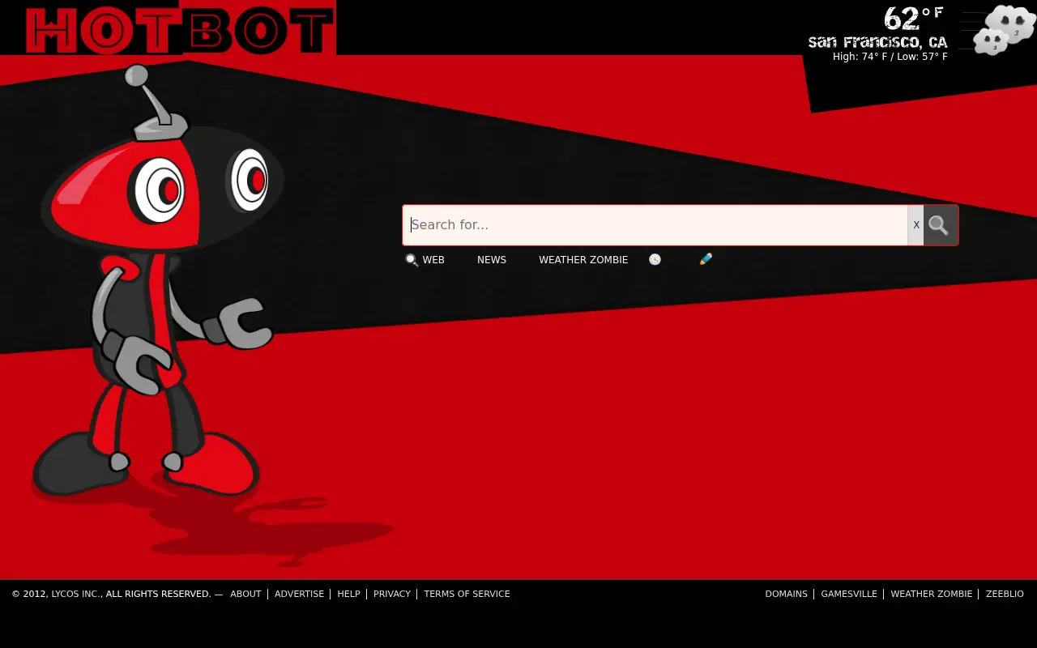Open the ABOUT footer link

245,594
